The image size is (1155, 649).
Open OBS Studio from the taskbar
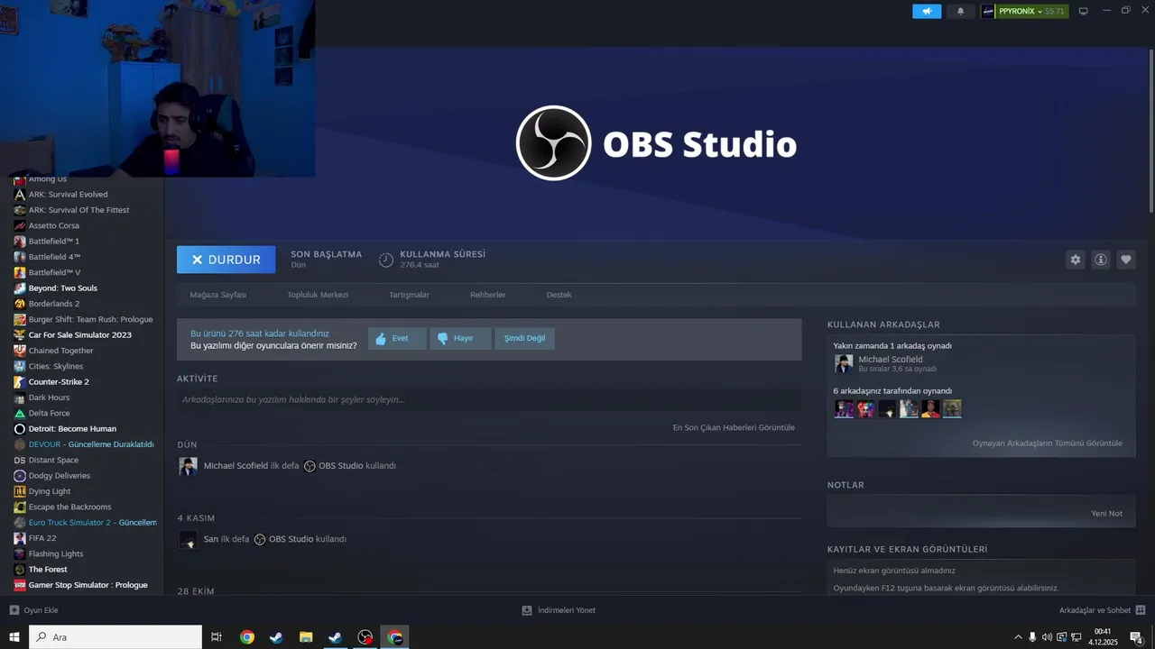coord(365,637)
